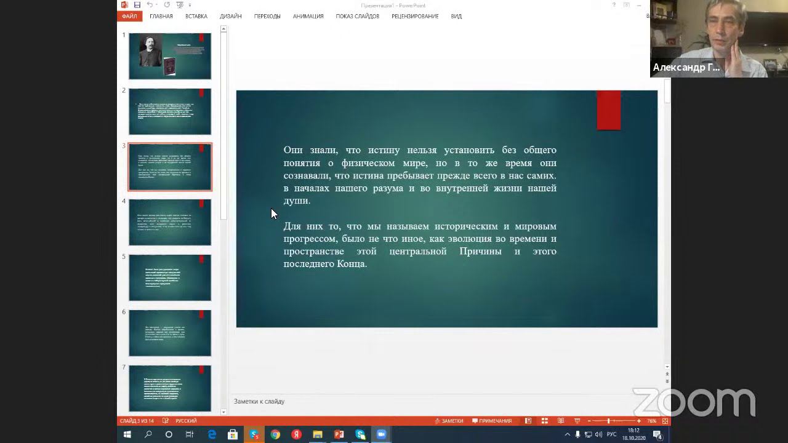This screenshot has height=443, width=788.
Task: Open Microsoft Store from taskbar
Action: [233, 434]
